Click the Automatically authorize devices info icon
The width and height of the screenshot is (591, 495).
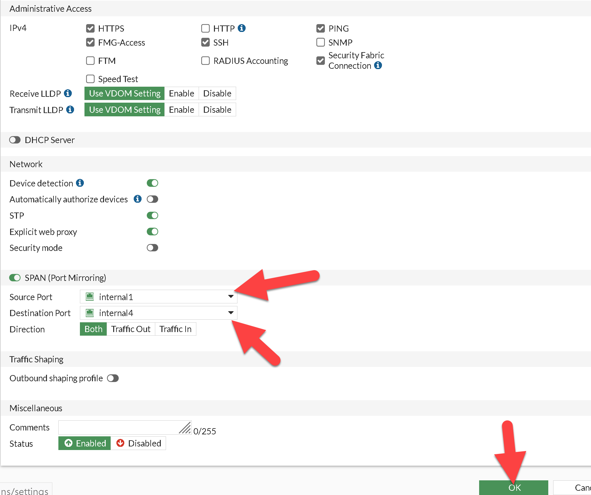pos(138,199)
